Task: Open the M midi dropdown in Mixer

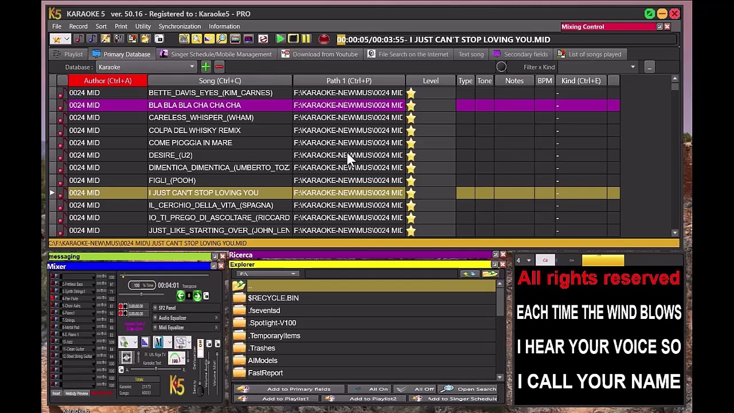Action: pos(162,342)
